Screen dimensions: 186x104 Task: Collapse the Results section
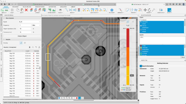[x=4, y=40]
